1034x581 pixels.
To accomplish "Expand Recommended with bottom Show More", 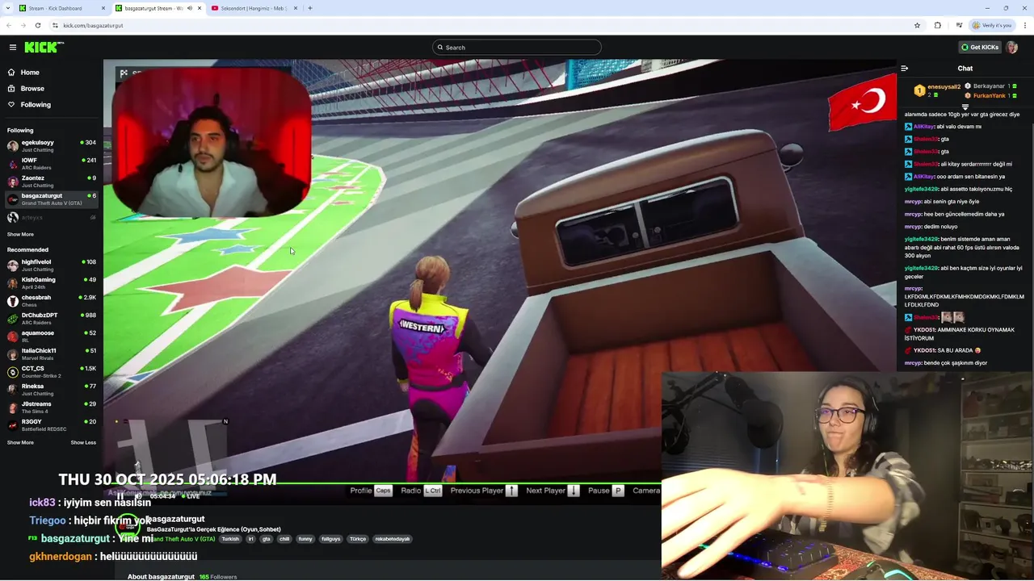I will (20, 442).
